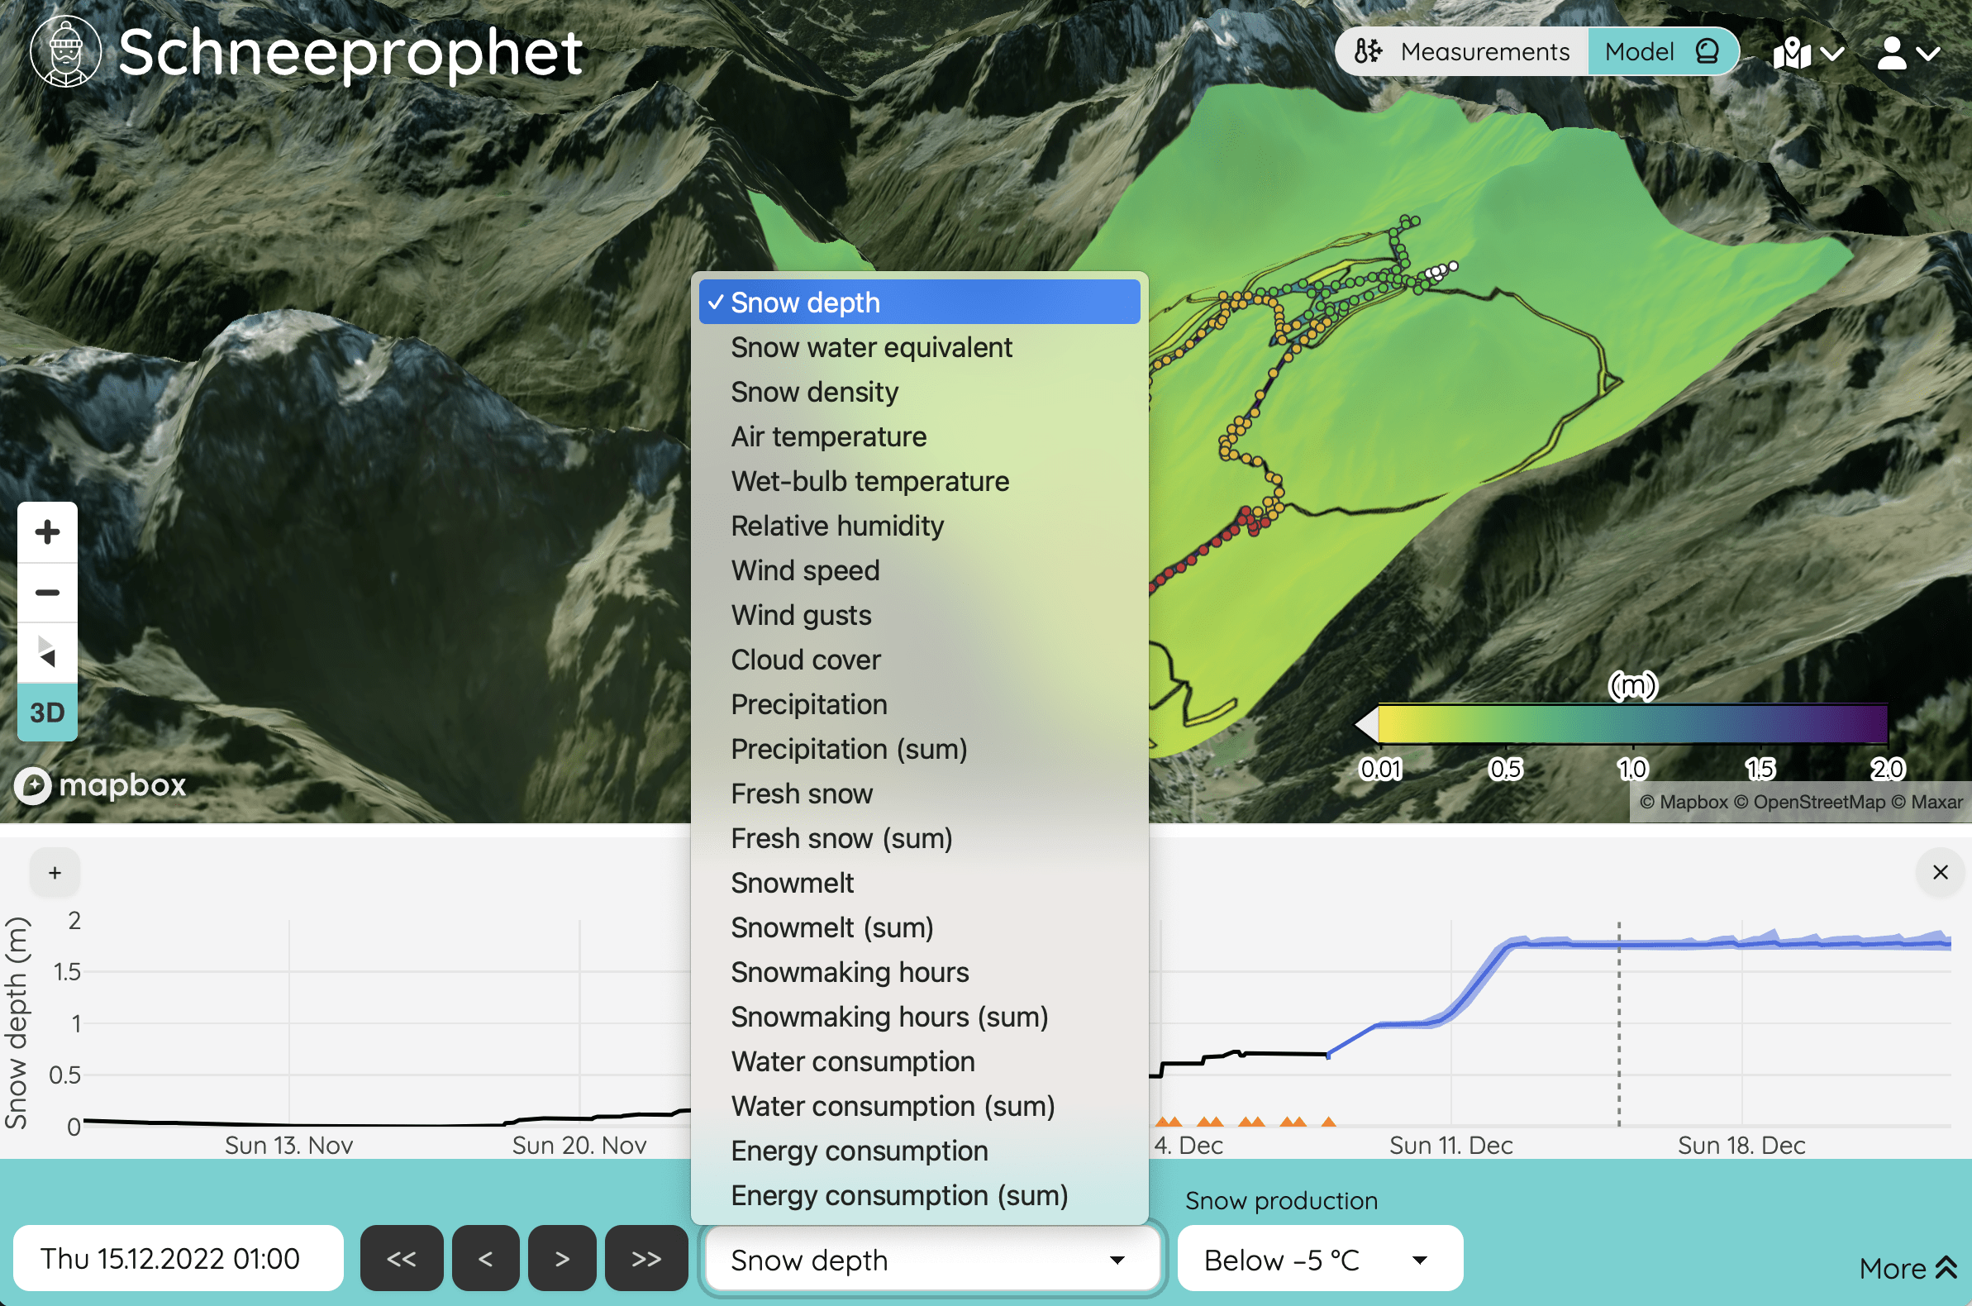
Task: Open the user account menu
Action: pyautogui.click(x=1908, y=54)
